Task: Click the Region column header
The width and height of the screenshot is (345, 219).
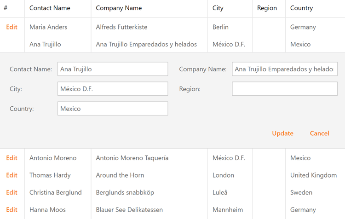Action: click(x=267, y=8)
